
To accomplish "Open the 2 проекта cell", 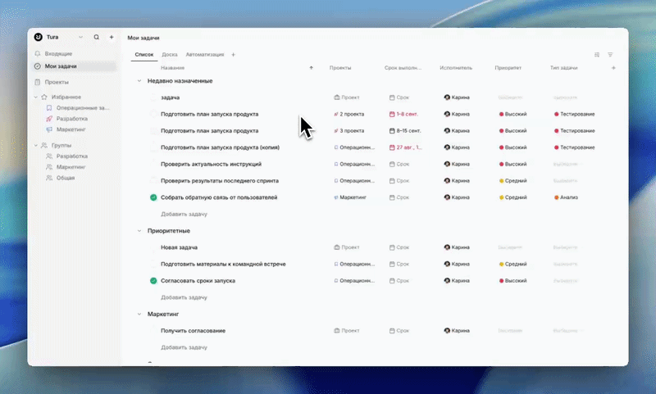I will (x=349, y=114).
